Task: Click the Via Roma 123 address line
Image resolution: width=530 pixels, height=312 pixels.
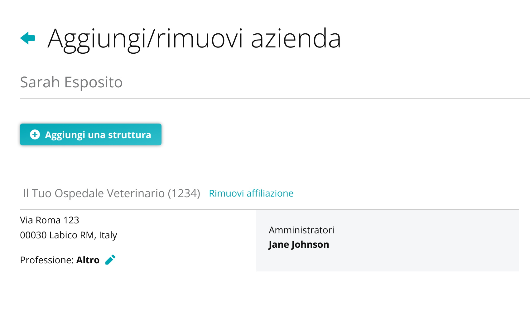Action: click(50, 220)
